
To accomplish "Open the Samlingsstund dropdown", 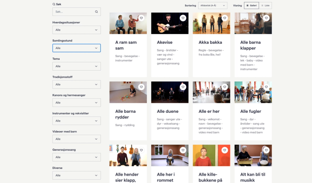I will click(77, 48).
